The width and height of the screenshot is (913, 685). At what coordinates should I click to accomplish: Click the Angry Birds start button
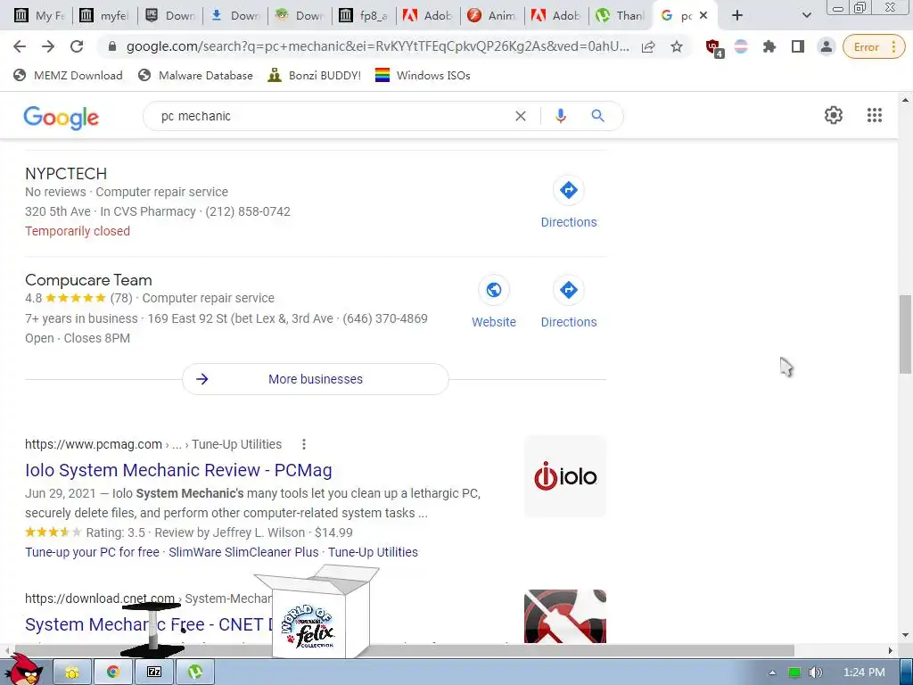23,670
